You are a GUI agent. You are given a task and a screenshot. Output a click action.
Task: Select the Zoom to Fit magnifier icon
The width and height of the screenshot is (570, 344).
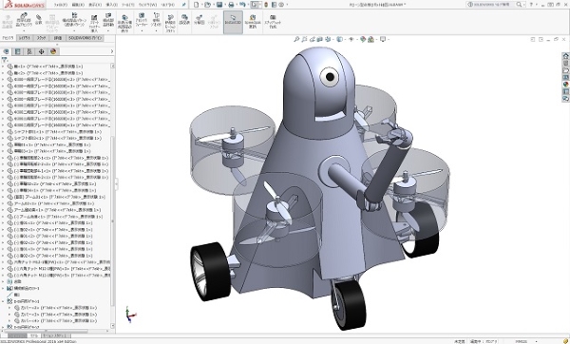pyautogui.click(x=296, y=39)
